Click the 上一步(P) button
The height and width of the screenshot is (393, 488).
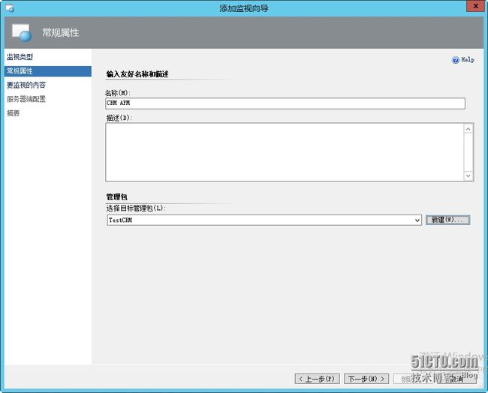[317, 379]
